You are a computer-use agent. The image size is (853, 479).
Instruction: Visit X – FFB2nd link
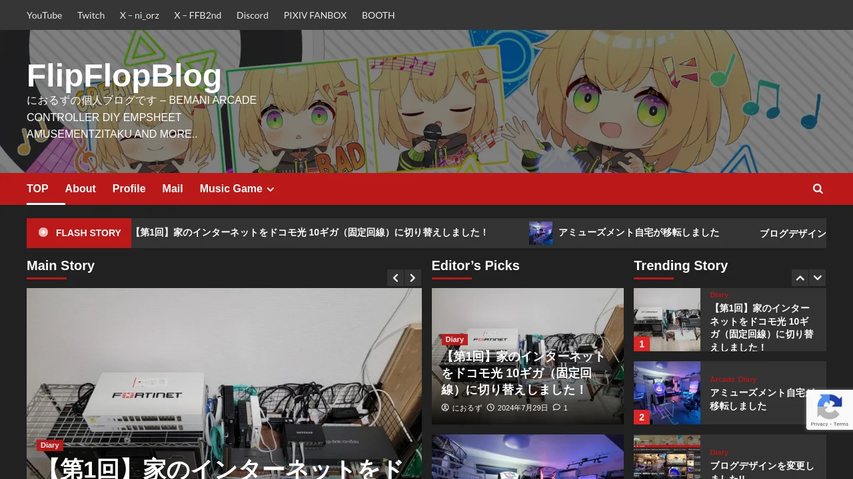click(x=198, y=15)
